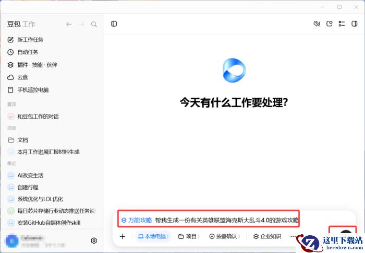Click the 企业知识 option
Screen dimensions: 365x253
pyautogui.click(x=267, y=236)
